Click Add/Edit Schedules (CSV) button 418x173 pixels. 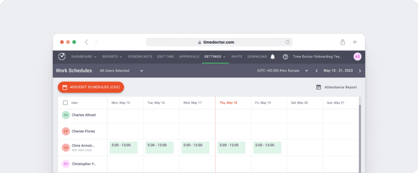pos(91,87)
